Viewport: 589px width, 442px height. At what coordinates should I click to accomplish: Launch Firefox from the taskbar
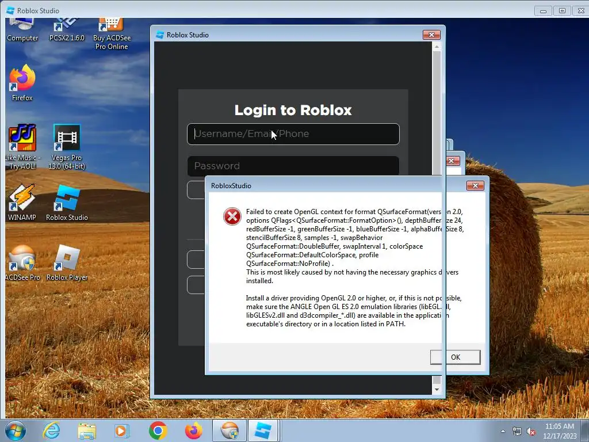[193, 430]
